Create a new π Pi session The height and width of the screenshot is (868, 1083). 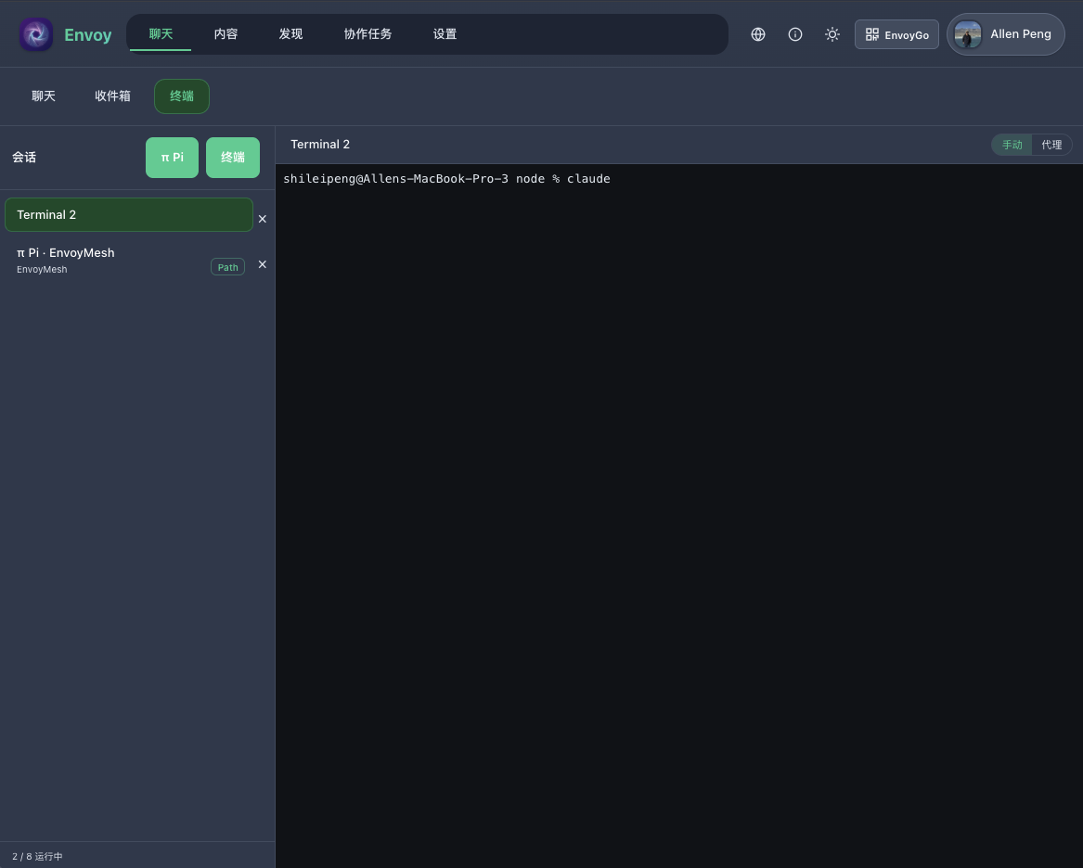[x=172, y=158]
